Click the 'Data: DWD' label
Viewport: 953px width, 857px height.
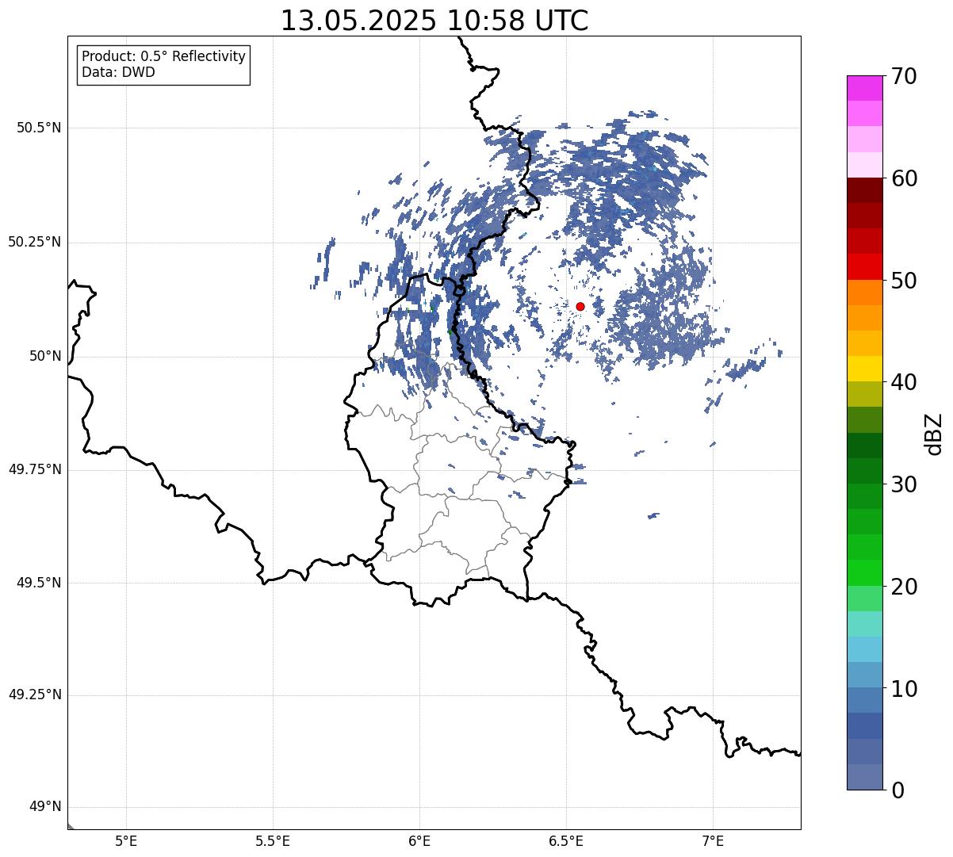click(x=118, y=72)
